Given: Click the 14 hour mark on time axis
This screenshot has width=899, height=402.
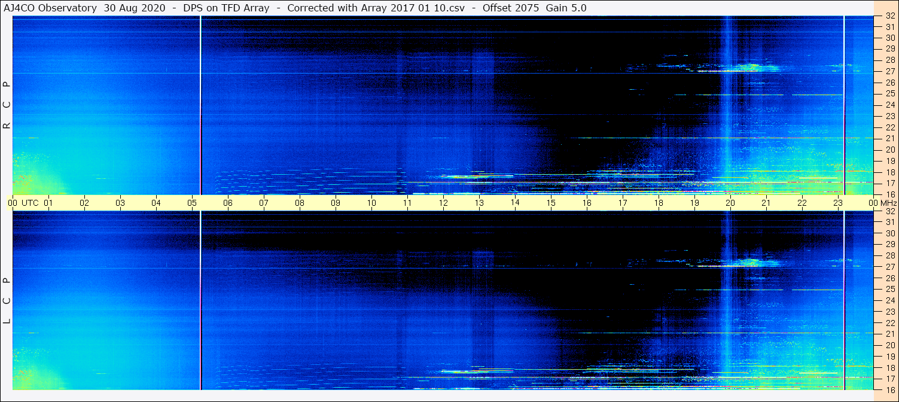Looking at the screenshot, I should 515,203.
